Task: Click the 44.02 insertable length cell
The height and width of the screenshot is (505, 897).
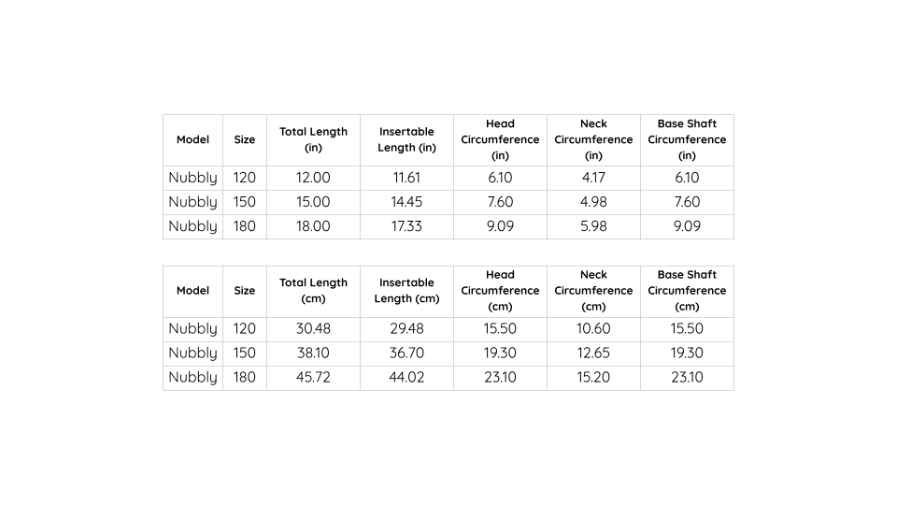Action: pos(406,378)
